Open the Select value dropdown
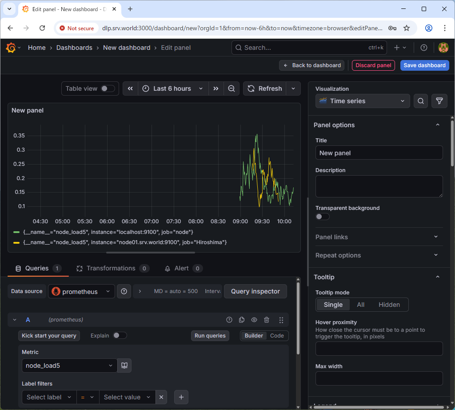The height and width of the screenshot is (410, 455). pos(128,397)
